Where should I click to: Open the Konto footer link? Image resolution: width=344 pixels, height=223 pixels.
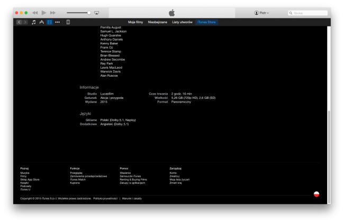tap(173, 173)
